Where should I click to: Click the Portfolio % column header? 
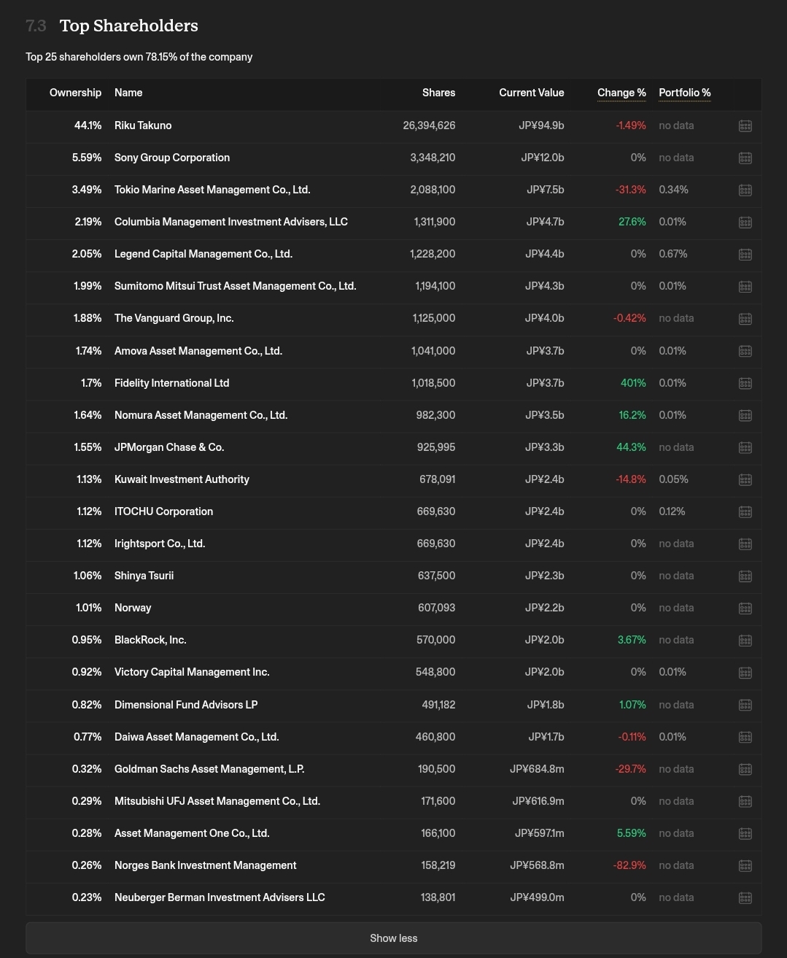[685, 93]
